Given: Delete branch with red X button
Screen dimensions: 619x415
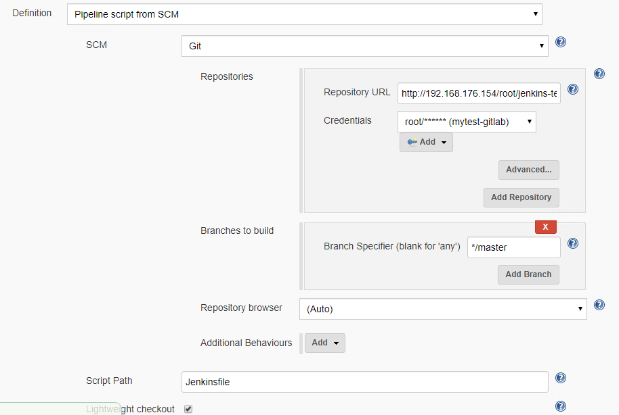Looking at the screenshot, I should click(545, 227).
